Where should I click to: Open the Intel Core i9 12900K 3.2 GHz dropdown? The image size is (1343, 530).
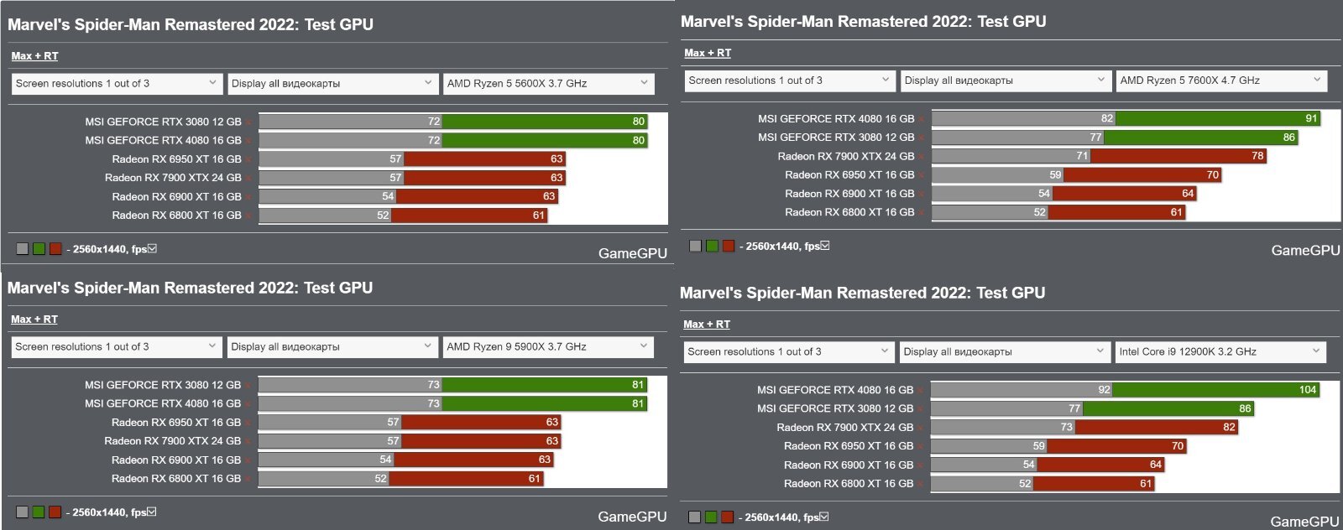1221,352
